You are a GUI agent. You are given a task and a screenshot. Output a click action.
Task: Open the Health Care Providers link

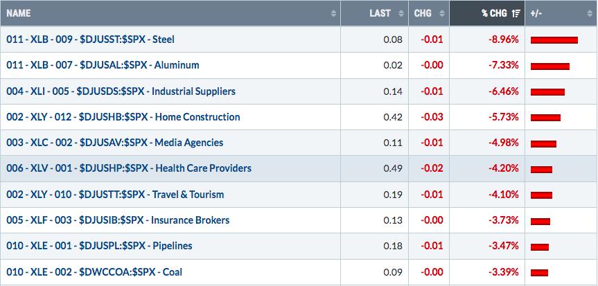(129, 168)
